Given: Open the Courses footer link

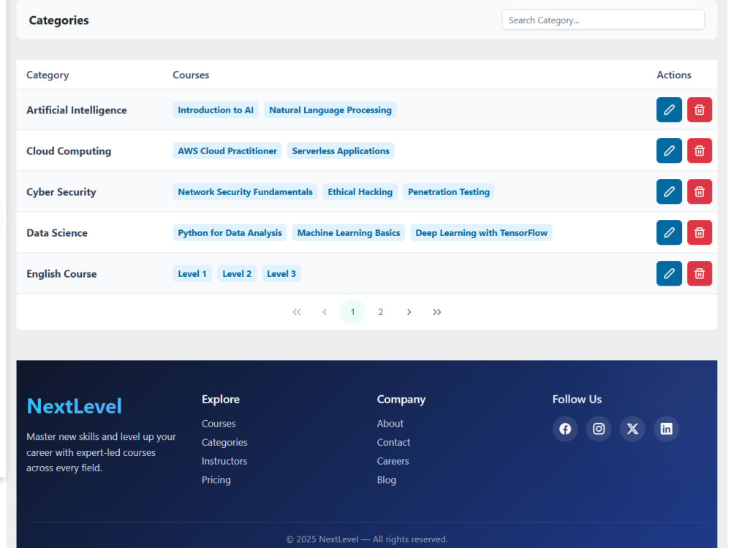Looking at the screenshot, I should [x=218, y=424].
